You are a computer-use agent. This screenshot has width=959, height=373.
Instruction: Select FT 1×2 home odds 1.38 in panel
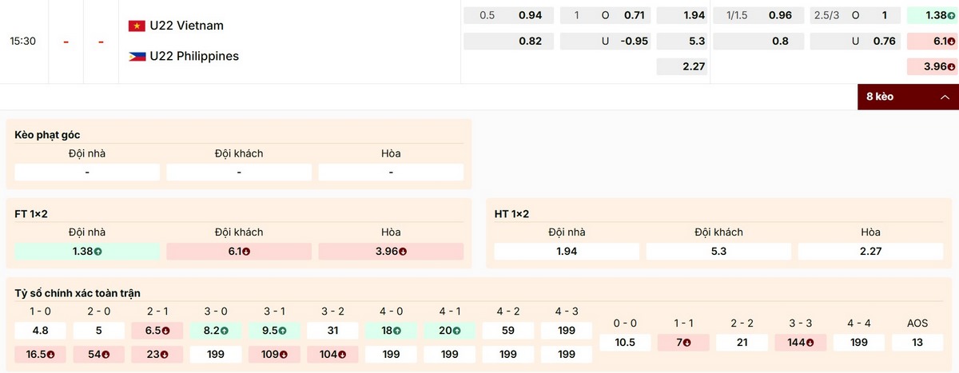point(86,252)
